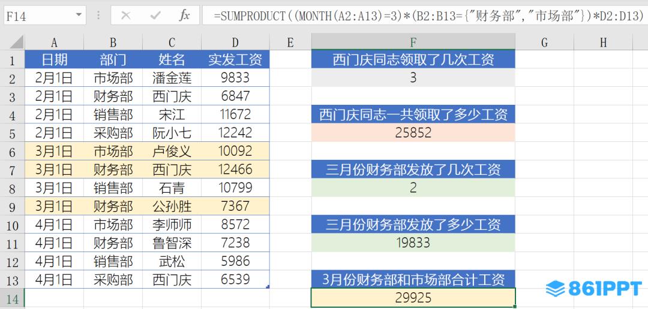
Task: Select column G header
Action: (544, 42)
